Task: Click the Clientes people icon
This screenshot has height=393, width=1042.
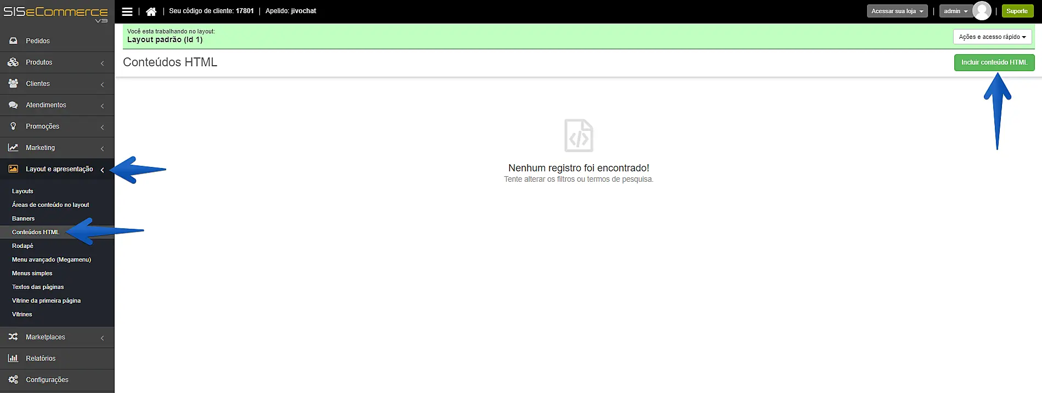Action: [x=13, y=84]
